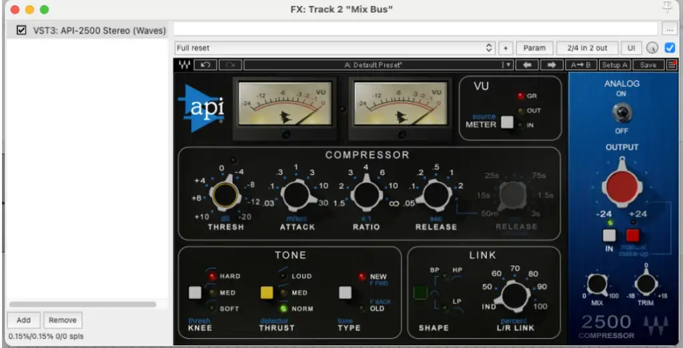Click the undo arrow in Waves toolbar
The height and width of the screenshot is (348, 683).
(205, 65)
